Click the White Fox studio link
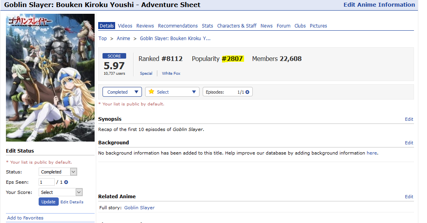This screenshot has height=223, width=427. pyautogui.click(x=171, y=74)
